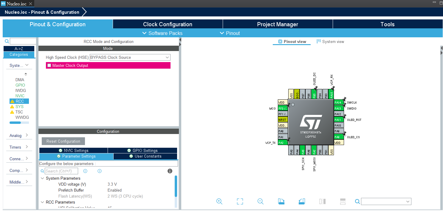
Task: Select the PA8 OLED_CS pin on chip
Action: click(337, 137)
